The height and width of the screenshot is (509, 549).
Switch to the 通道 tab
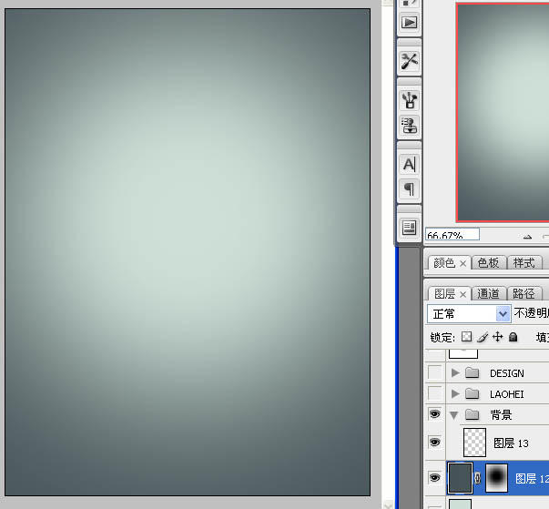coord(489,293)
